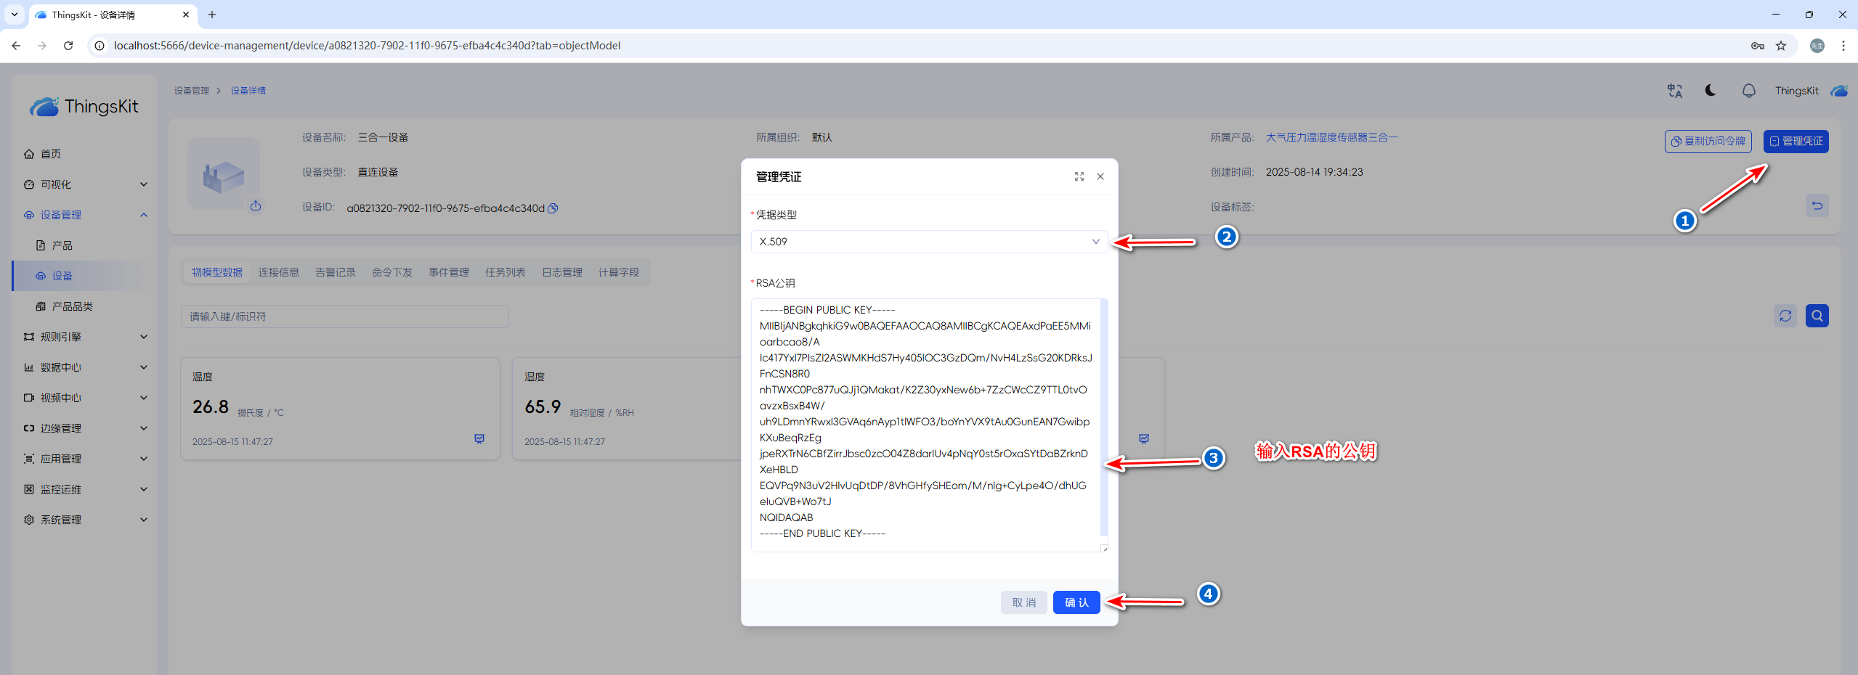This screenshot has width=1858, height=675.
Task: Click the fullscreen icon in the credentials dialog
Action: pyautogui.click(x=1079, y=176)
